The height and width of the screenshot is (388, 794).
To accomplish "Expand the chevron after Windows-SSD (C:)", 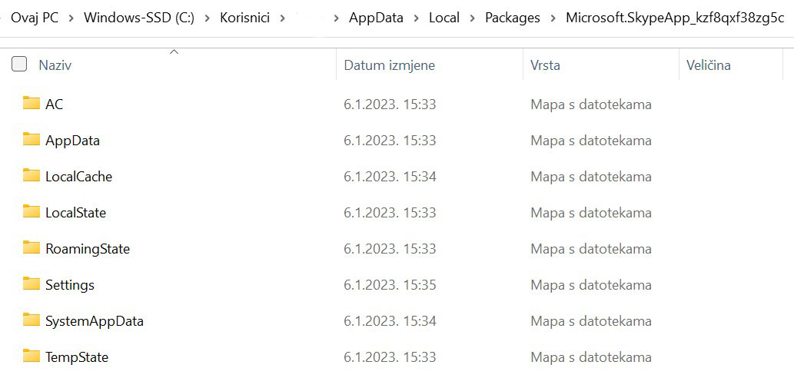I will (208, 18).
